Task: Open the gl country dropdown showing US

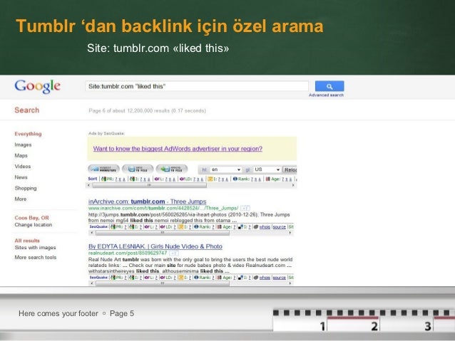Action: (267, 169)
